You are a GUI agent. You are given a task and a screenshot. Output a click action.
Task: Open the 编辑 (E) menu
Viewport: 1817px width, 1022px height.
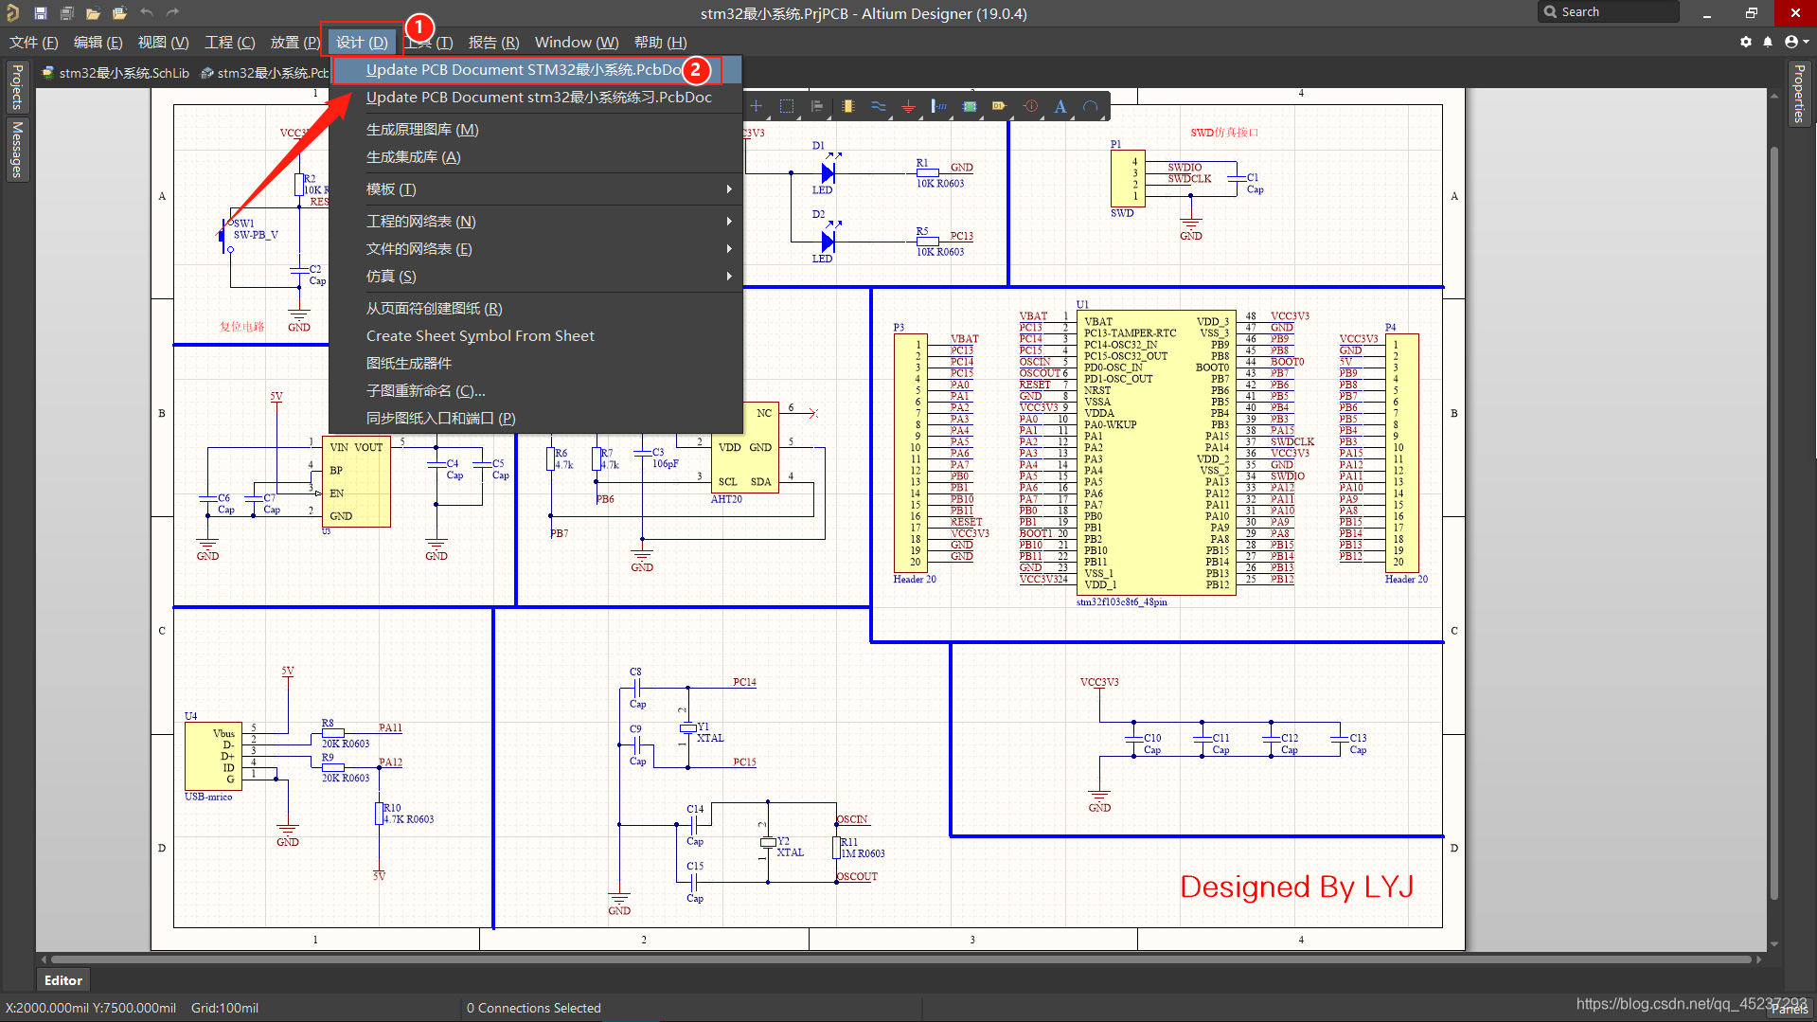pyautogui.click(x=98, y=42)
